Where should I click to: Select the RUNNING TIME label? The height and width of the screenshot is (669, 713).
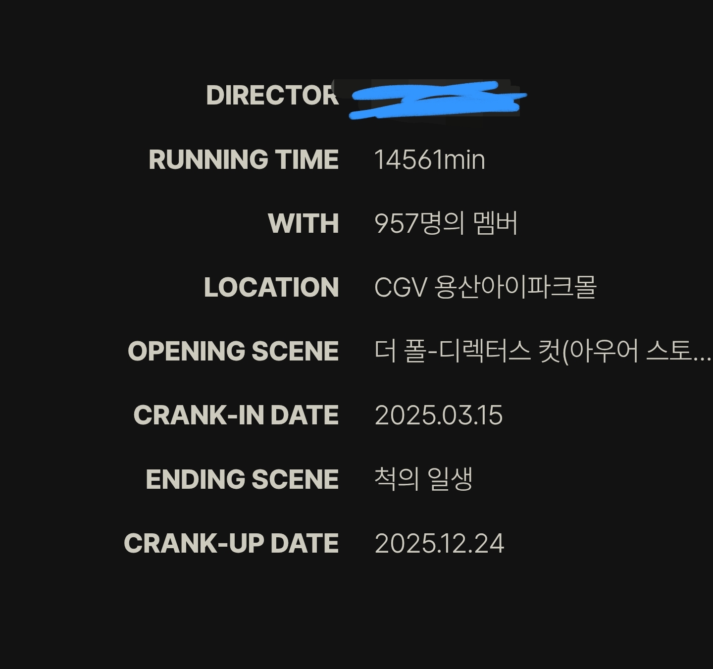(x=244, y=159)
